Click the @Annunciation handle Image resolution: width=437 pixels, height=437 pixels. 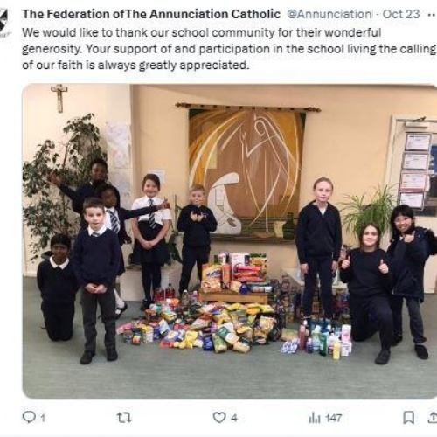pos(329,14)
